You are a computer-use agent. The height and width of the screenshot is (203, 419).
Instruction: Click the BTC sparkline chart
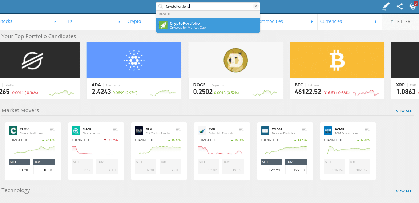pyautogui.click(x=366, y=93)
